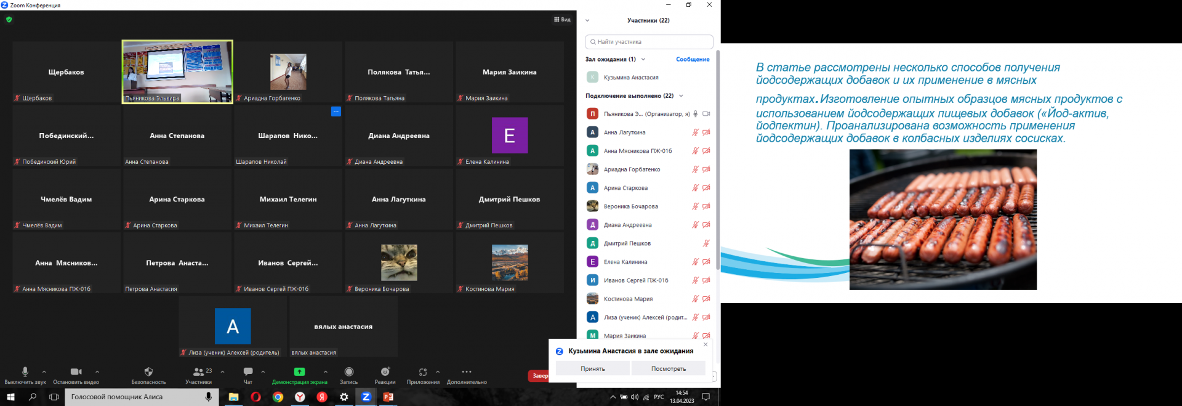
Task: Open three-dots menu on Шарапов Николай tile
Action: coord(336,112)
